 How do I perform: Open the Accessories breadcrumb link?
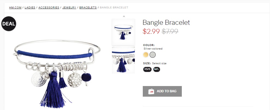49,8
